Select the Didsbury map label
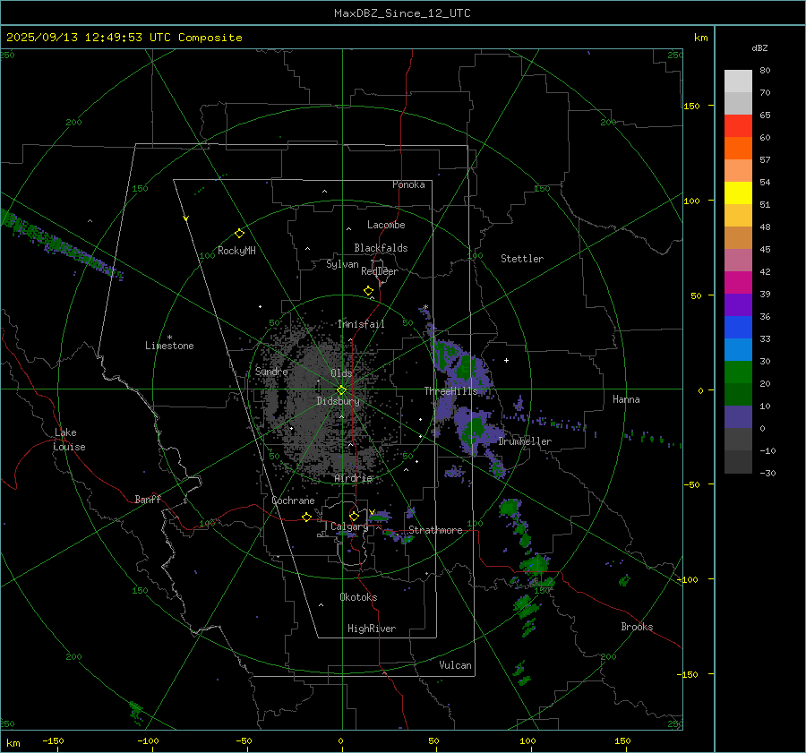Image resolution: width=806 pixels, height=753 pixels. point(339,401)
